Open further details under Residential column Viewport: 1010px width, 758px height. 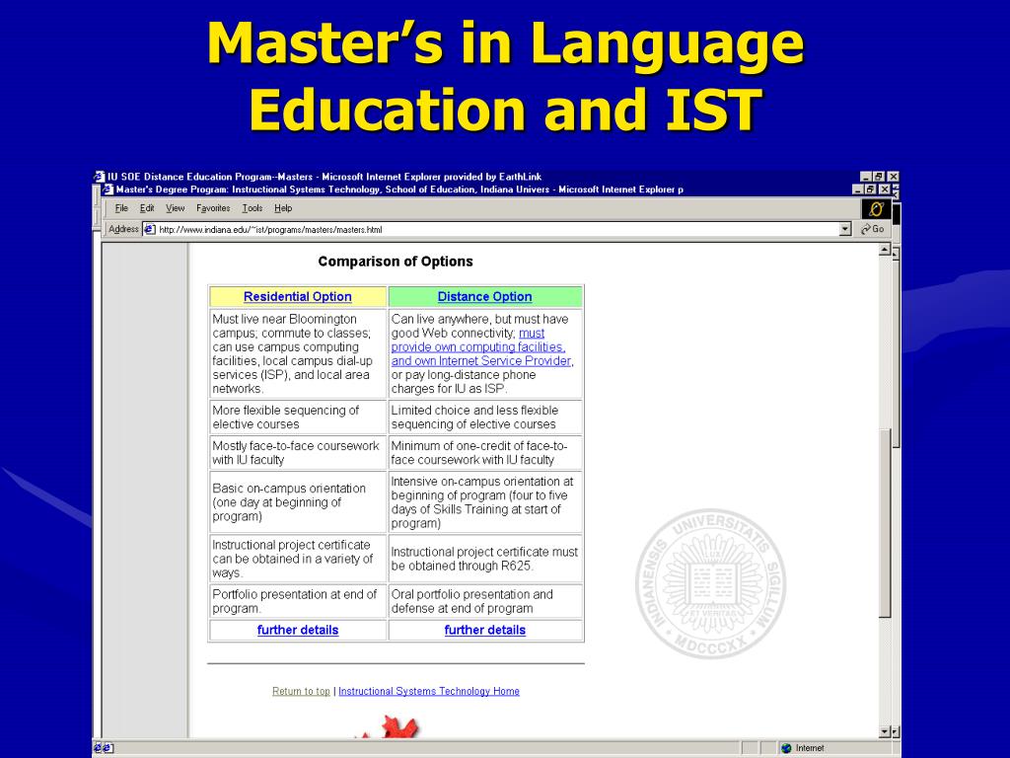pyautogui.click(x=298, y=630)
